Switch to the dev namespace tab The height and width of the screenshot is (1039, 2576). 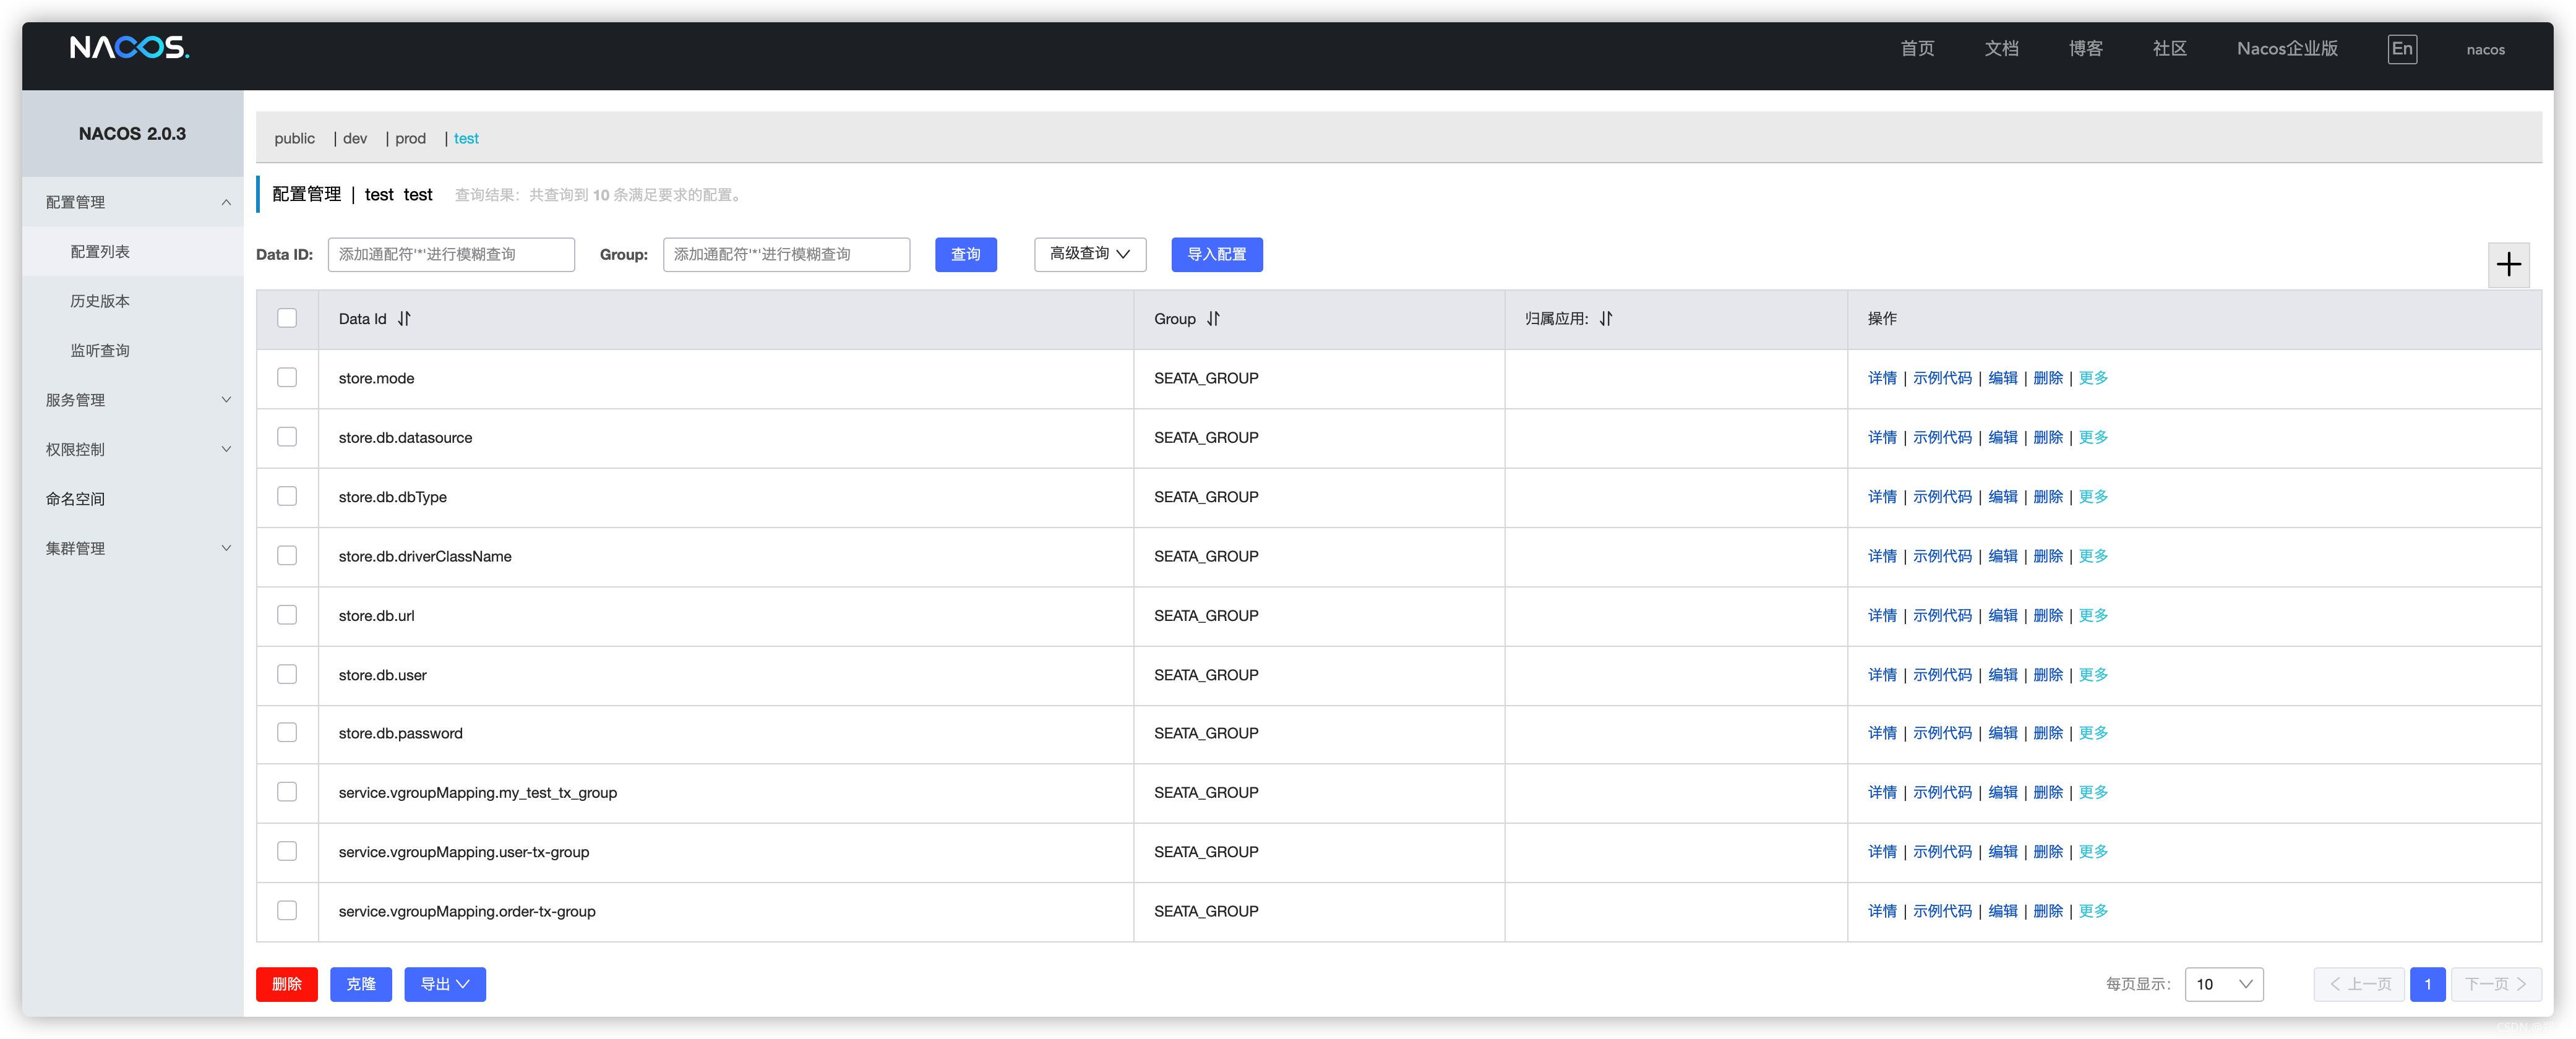(355, 138)
